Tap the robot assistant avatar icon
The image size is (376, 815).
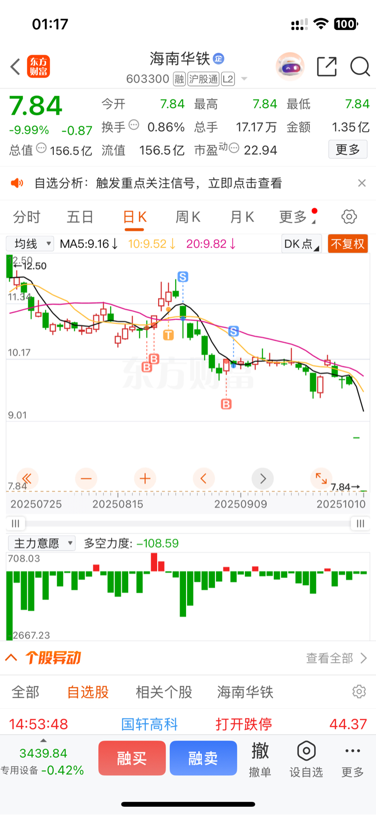tap(290, 66)
